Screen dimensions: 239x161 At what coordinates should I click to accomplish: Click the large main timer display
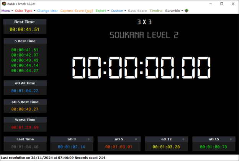141,68
